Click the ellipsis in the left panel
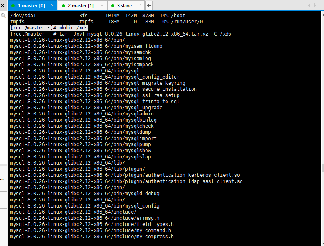The height and width of the screenshot is (246, 324). click(x=2, y=180)
